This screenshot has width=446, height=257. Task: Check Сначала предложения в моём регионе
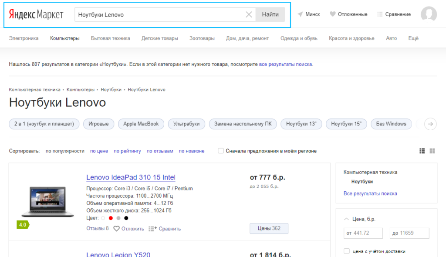(221, 151)
